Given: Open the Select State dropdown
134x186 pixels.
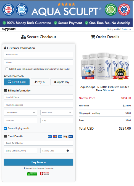Looking at the screenshot, I should (x=57, y=112).
